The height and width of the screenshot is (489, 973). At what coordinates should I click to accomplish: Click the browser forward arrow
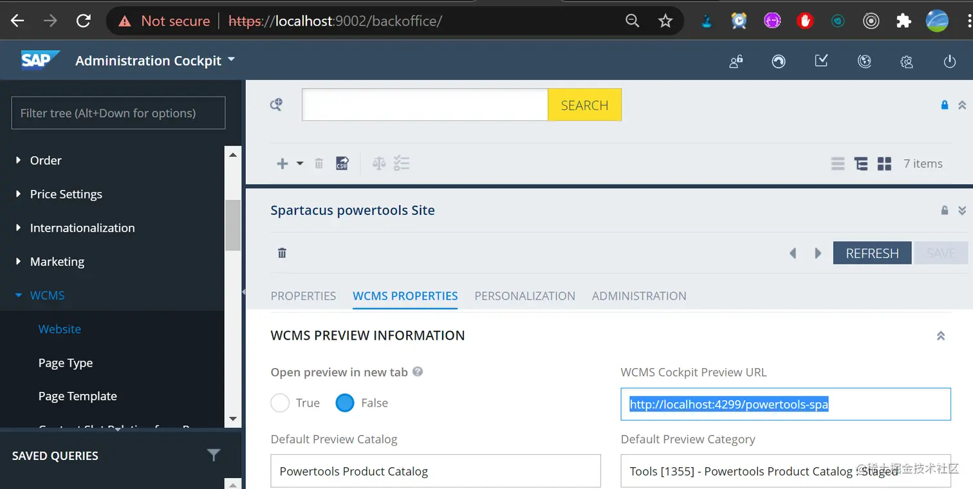[x=50, y=21]
